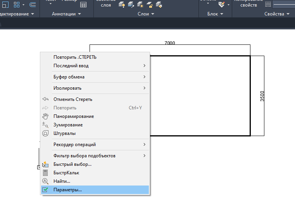Image resolution: width=295 pixels, height=206 pixels.
Task: Select Отменить Стереть menu entry
Action: click(x=95, y=99)
